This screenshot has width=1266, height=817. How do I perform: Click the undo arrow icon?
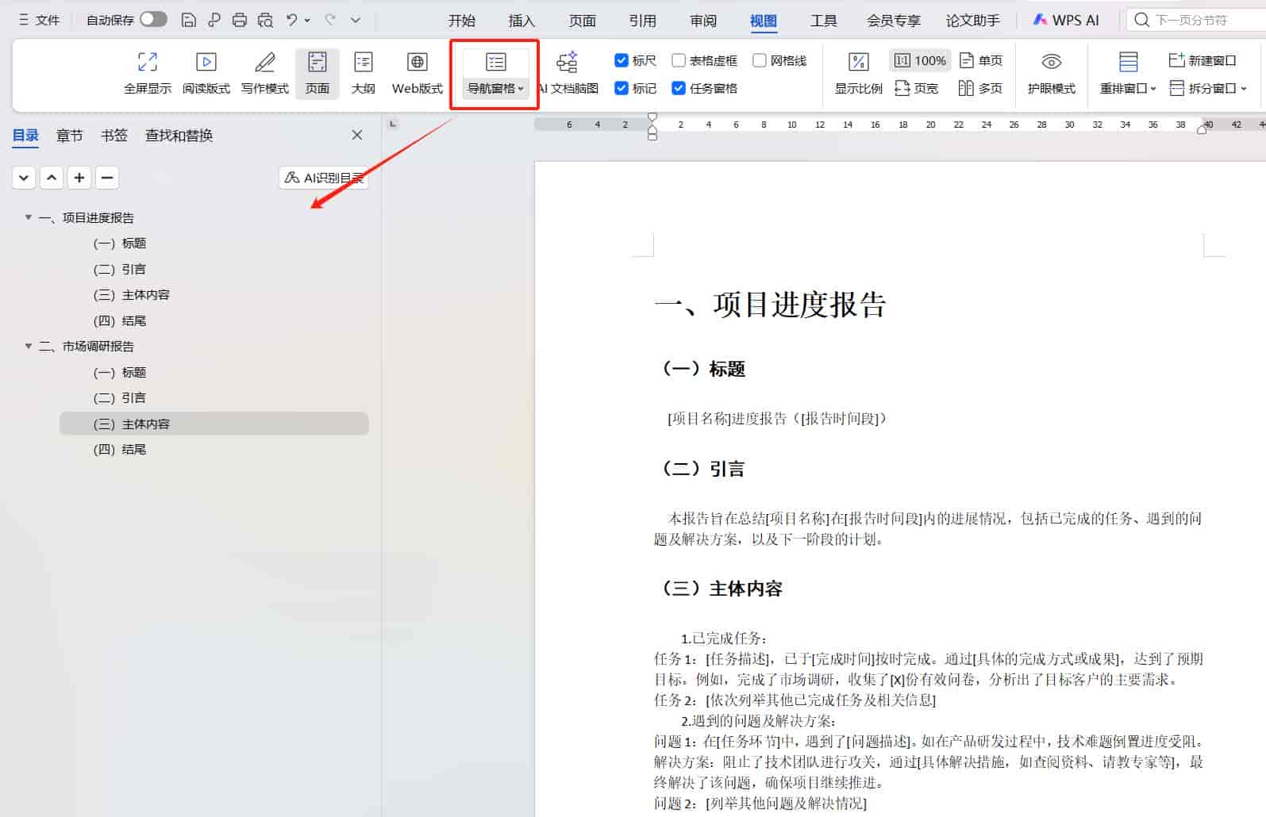(292, 20)
